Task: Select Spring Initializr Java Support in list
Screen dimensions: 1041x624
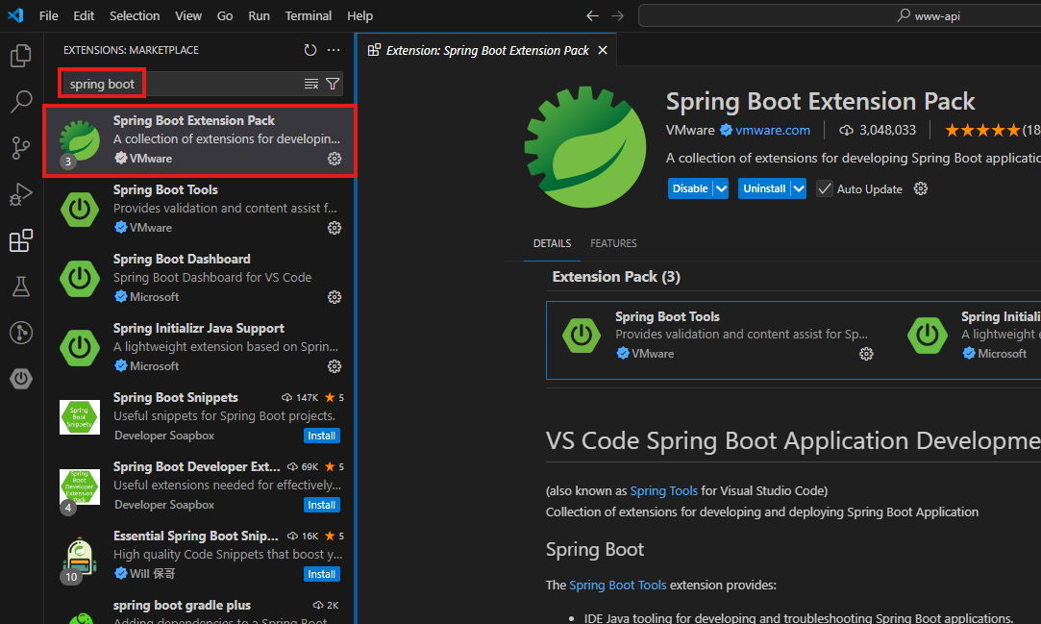Action: 199,347
